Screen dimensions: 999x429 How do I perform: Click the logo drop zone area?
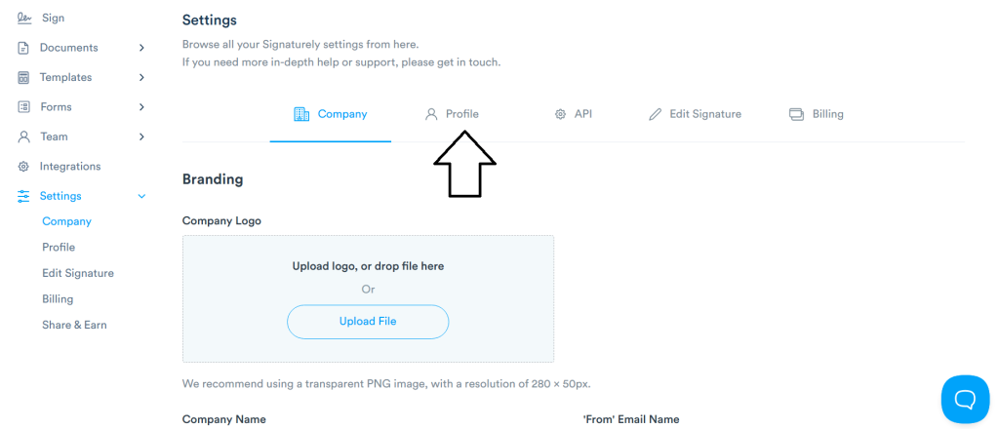pos(368,298)
